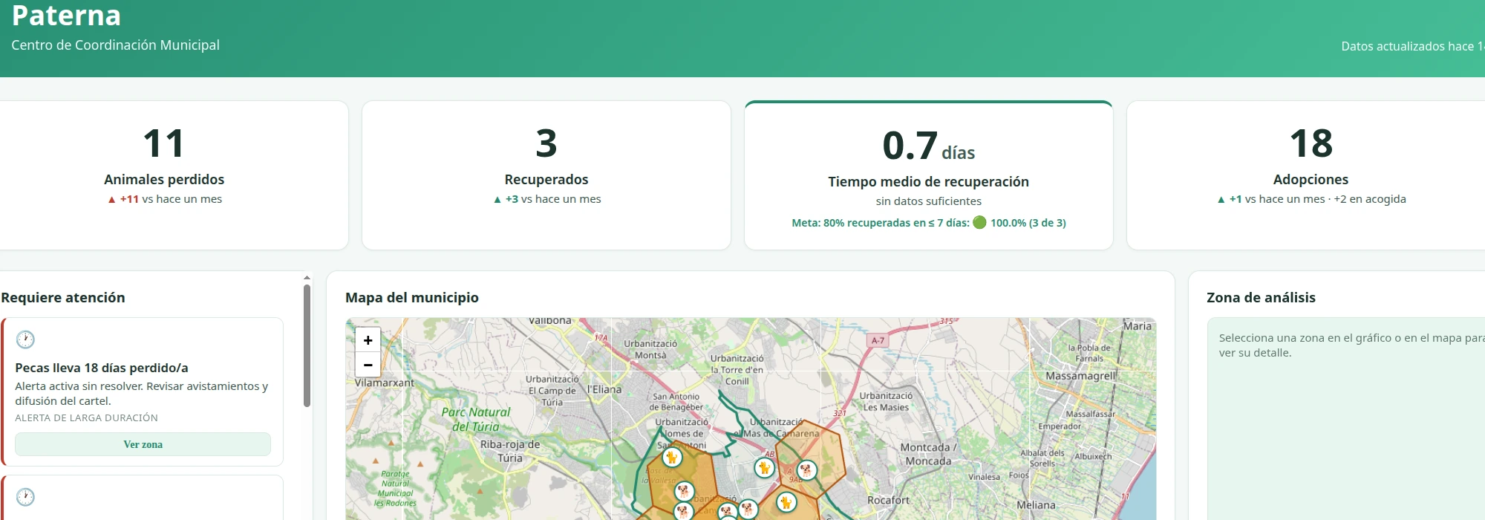The width and height of the screenshot is (1485, 520).
Task: Click the green arrow beside +3 recovered
Action: point(497,199)
